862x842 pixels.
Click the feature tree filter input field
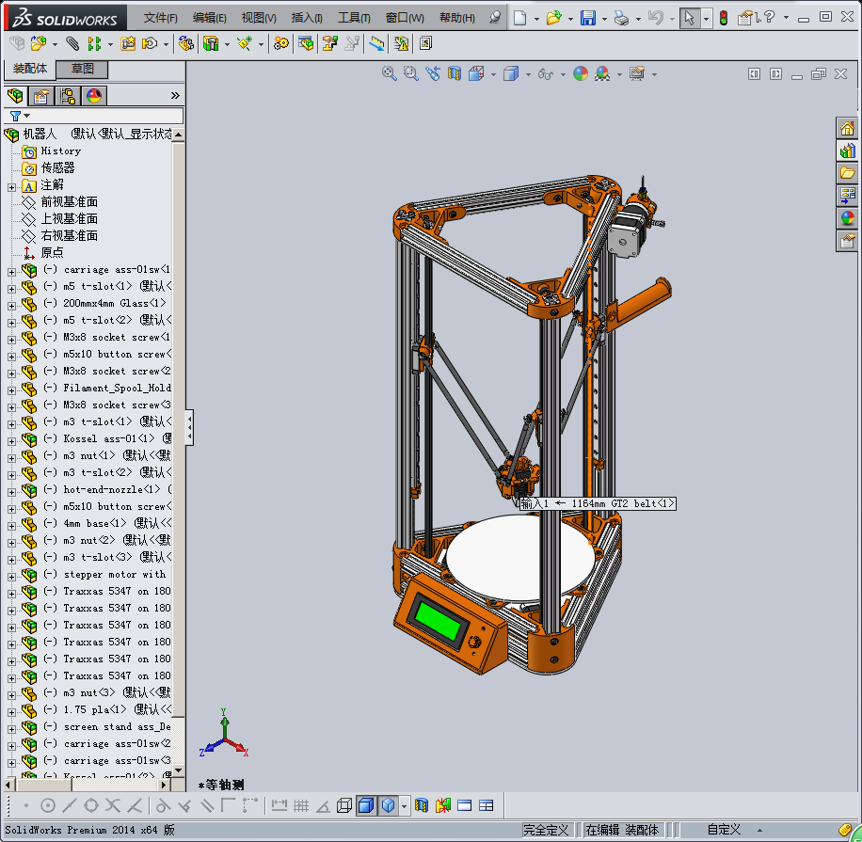pyautogui.click(x=104, y=116)
